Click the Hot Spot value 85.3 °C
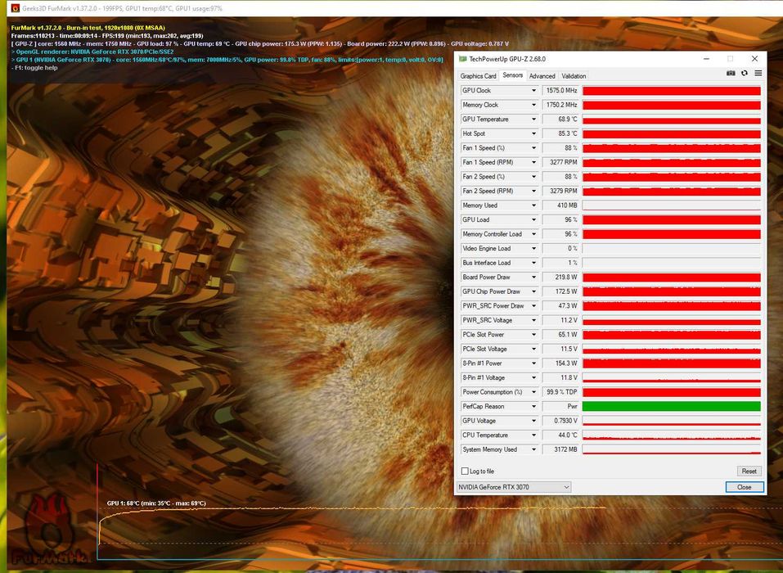Image resolution: width=783 pixels, height=573 pixels. [x=560, y=133]
